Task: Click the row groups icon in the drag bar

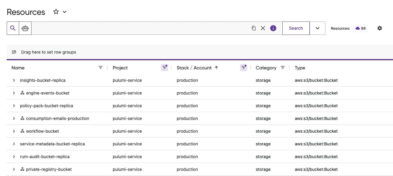Action: pyautogui.click(x=14, y=52)
